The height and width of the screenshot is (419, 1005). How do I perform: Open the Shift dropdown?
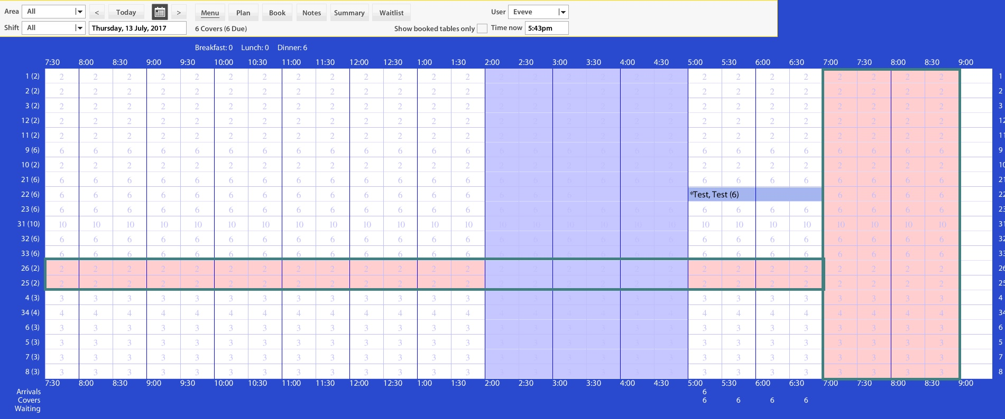coord(53,28)
